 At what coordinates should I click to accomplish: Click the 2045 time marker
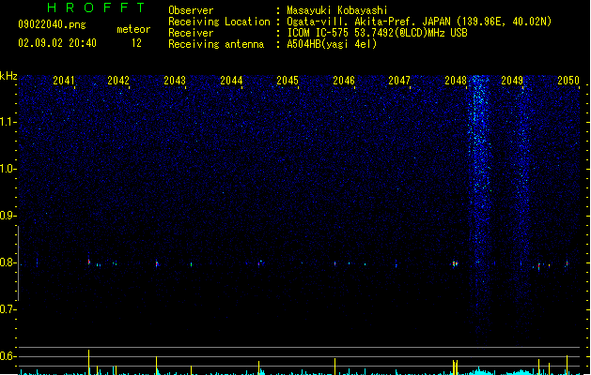point(288,81)
